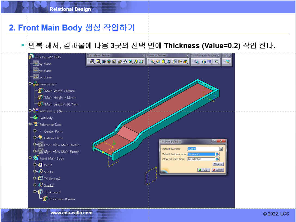The width and height of the screenshot is (296, 222).
Task: Click the More>> button in the dialog
Action: point(218,164)
